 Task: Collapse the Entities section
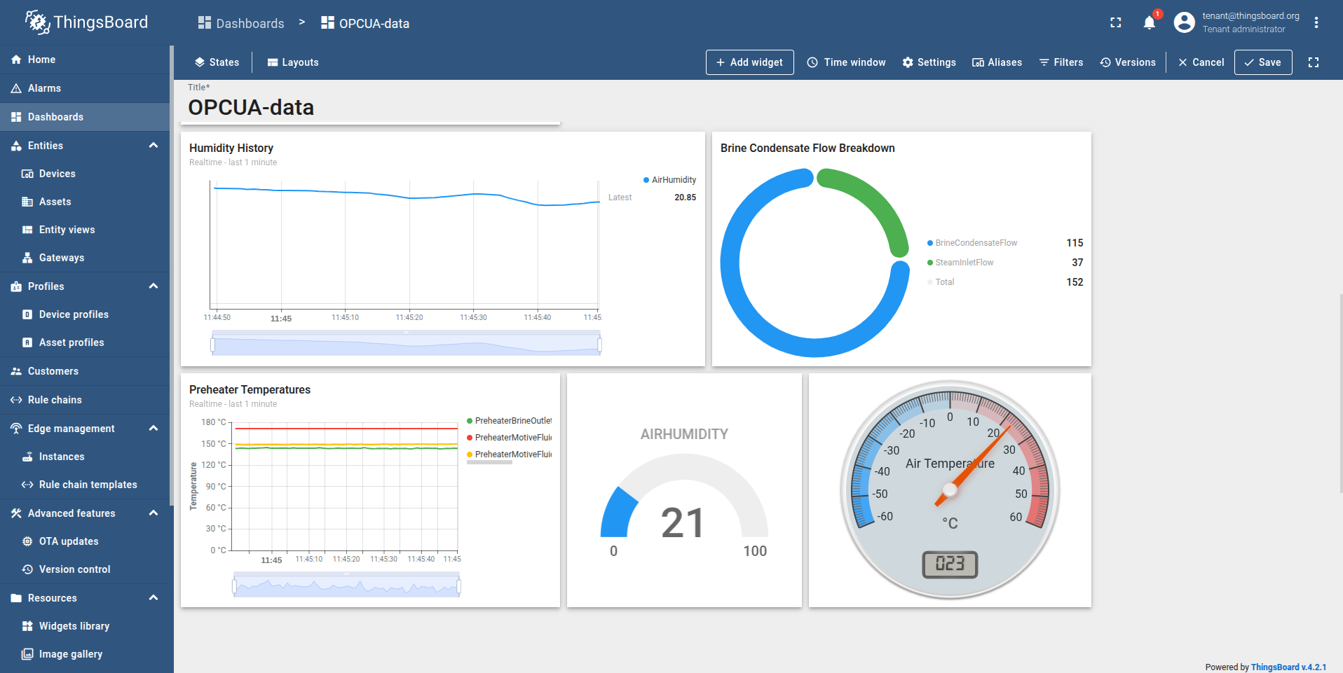[153, 145]
